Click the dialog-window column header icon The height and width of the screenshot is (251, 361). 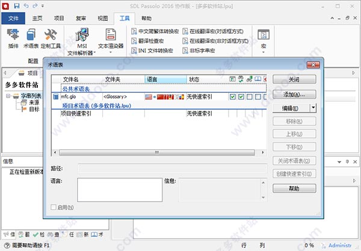pos(232,79)
